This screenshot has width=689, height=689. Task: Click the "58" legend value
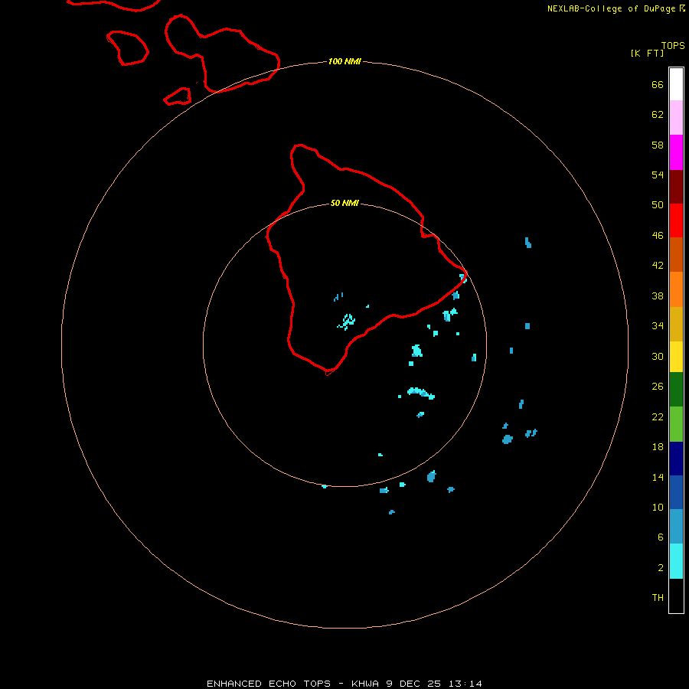coord(658,145)
